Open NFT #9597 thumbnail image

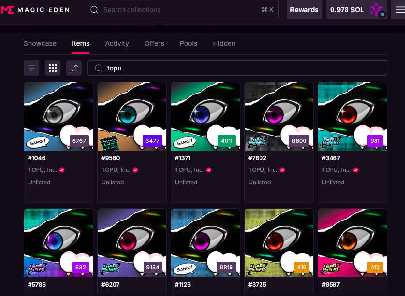point(352,243)
